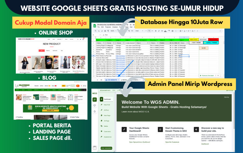Open the Arial font dropdown
The image size is (243, 153).
point(139,31)
